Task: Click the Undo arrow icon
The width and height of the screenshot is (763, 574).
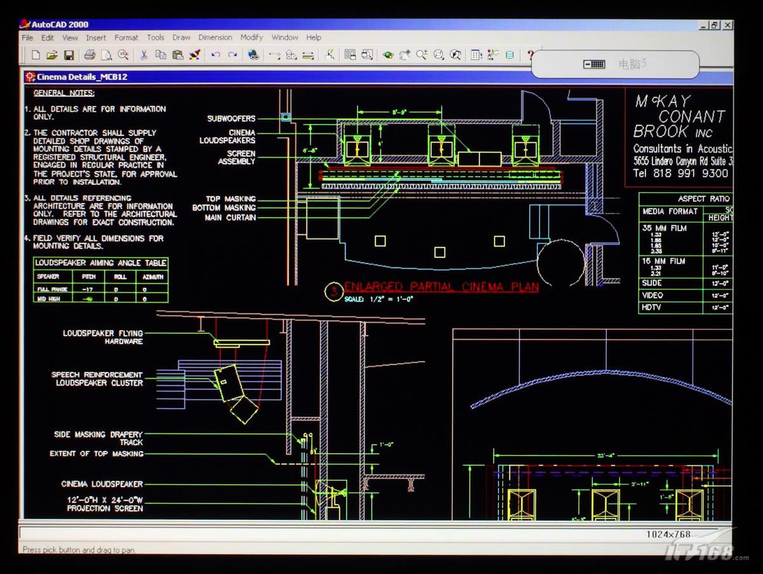Action: (x=216, y=55)
